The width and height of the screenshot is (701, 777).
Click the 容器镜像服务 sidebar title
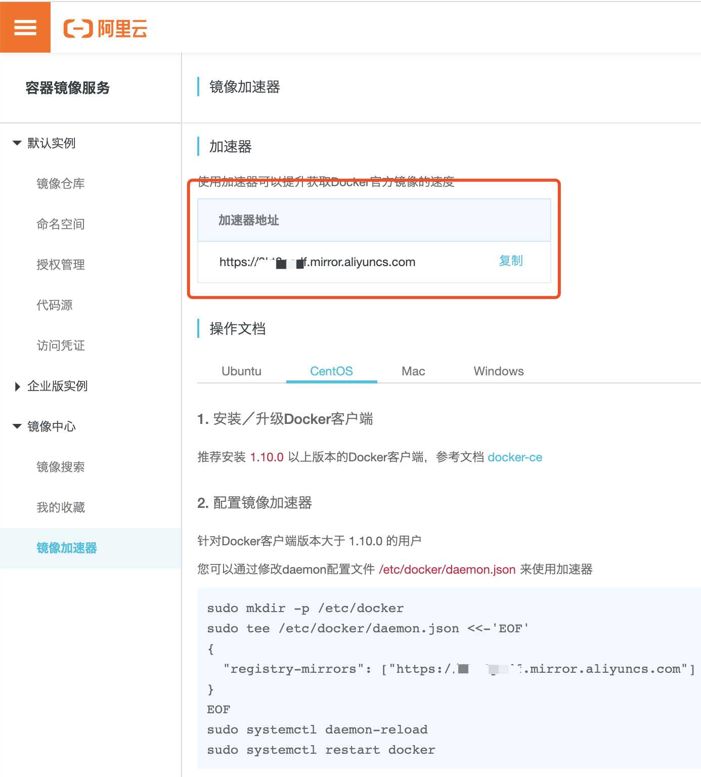coord(68,88)
